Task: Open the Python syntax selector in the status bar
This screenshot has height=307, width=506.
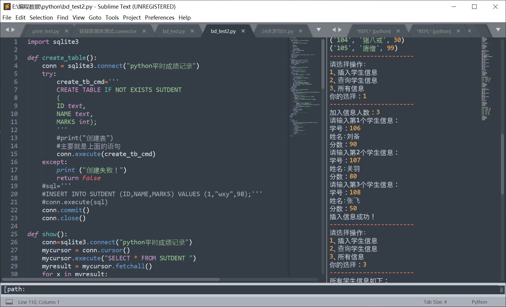Action: click(479, 302)
